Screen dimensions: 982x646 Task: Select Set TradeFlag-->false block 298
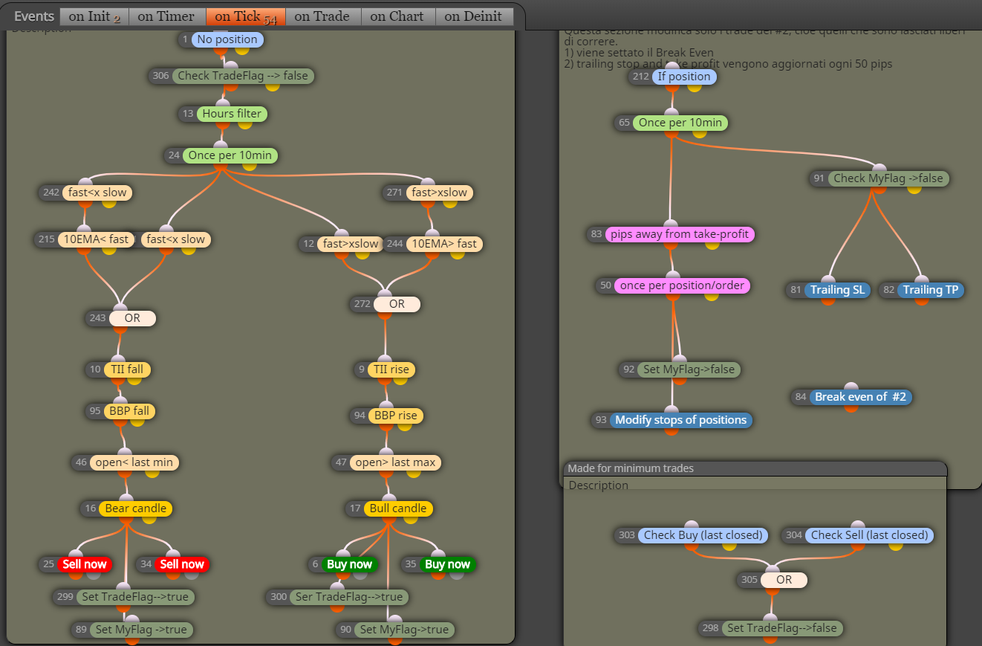point(781,628)
